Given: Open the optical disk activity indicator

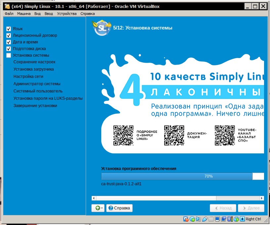Looking at the screenshot, I should (192, 219).
